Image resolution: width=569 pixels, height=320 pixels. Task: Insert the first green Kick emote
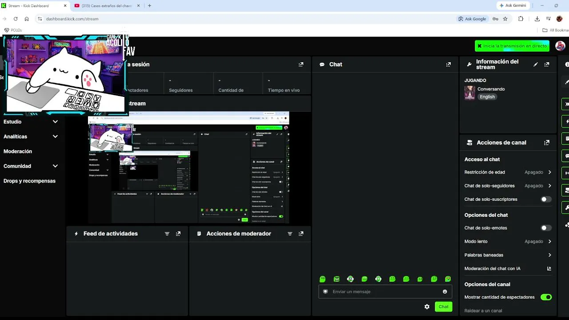[x=323, y=279]
